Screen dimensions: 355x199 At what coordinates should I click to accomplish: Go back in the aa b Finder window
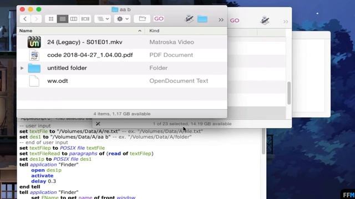pyautogui.click(x=25, y=19)
